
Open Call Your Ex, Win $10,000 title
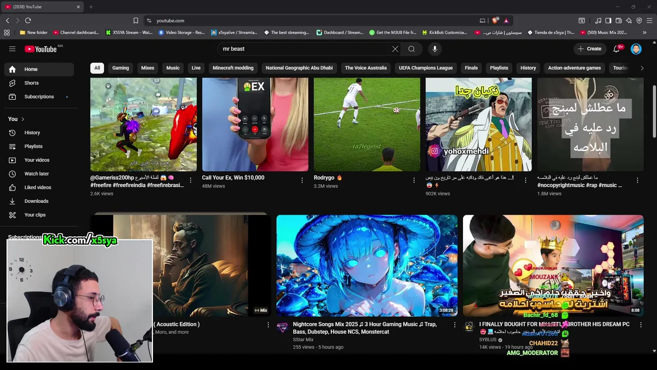(233, 178)
